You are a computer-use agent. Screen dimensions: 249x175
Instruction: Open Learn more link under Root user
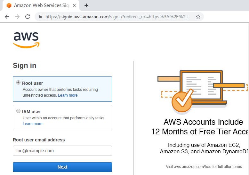click(68, 95)
